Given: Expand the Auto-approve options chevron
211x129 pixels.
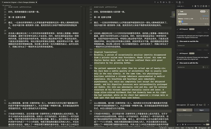Looking at the screenshot, I should pos(208,105).
